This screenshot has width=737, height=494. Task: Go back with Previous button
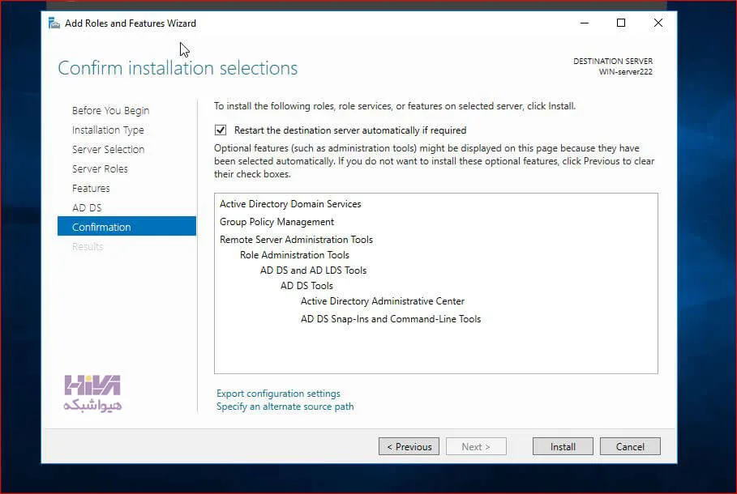click(x=409, y=446)
